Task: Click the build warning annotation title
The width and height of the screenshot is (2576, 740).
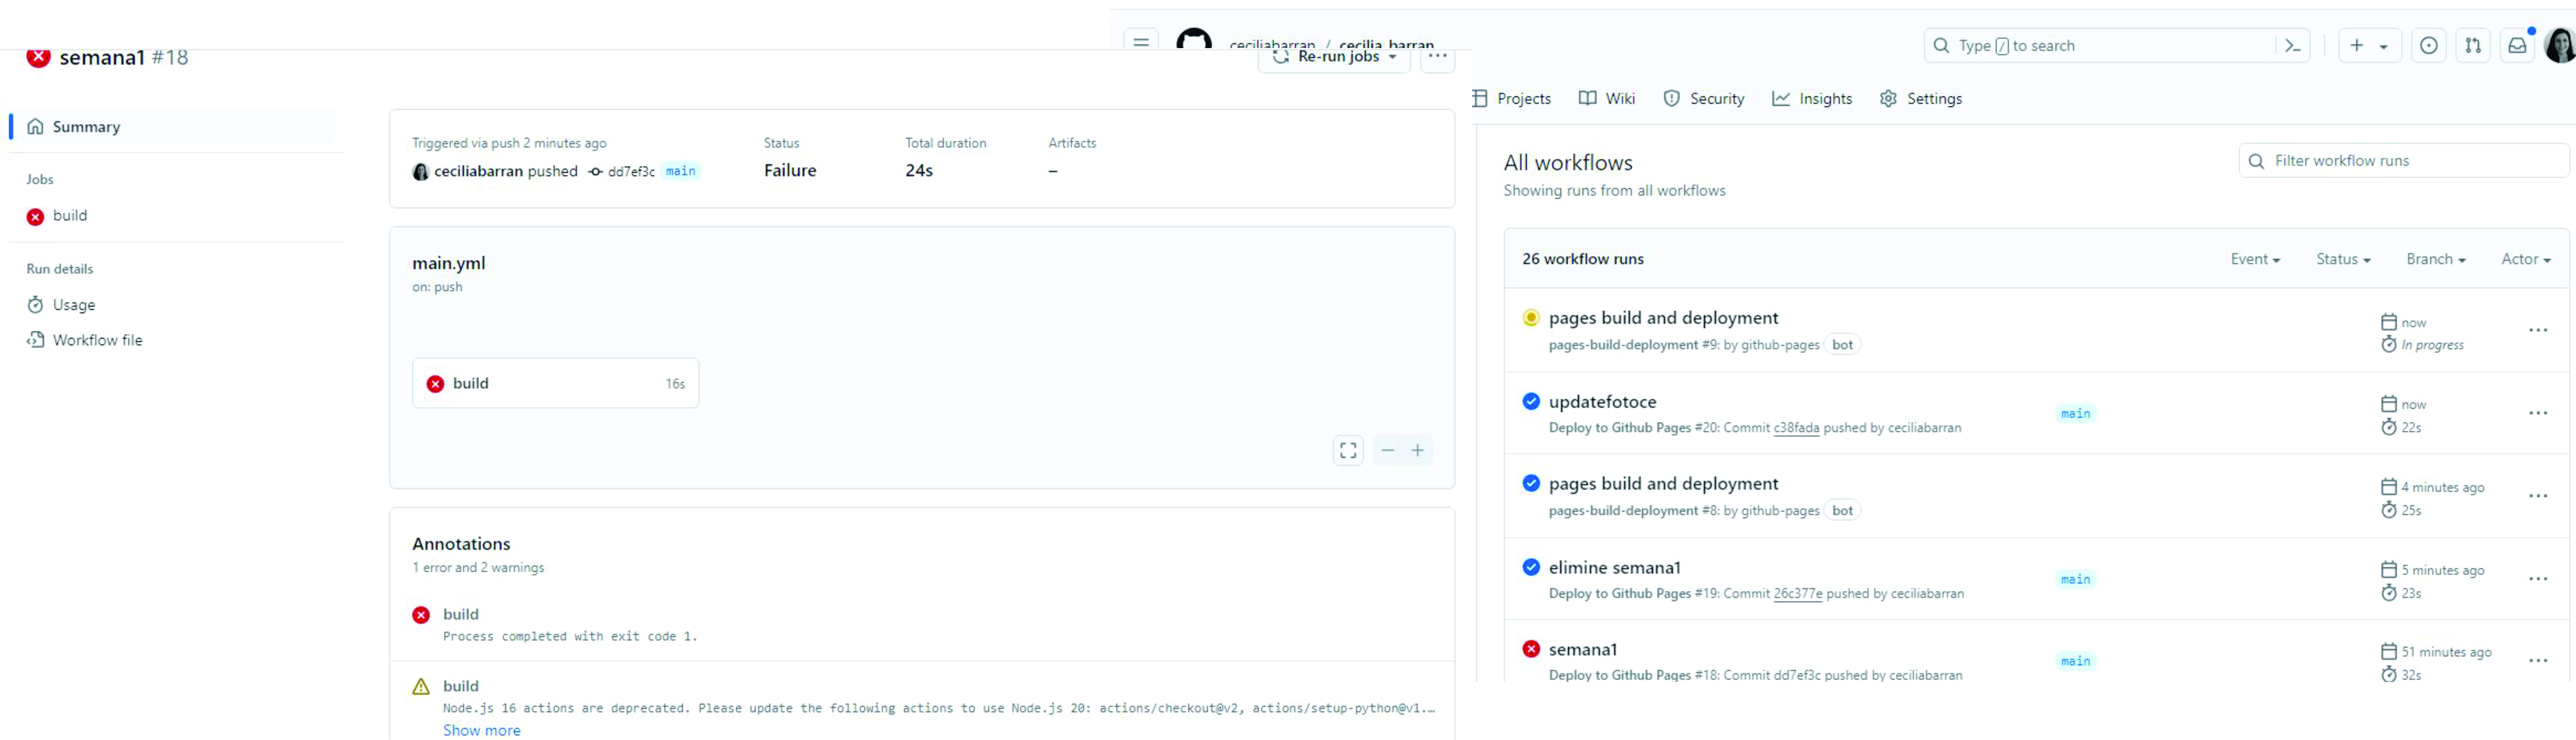Action: coord(461,686)
